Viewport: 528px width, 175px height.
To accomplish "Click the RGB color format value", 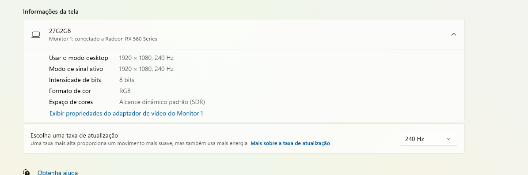I will tap(125, 91).
